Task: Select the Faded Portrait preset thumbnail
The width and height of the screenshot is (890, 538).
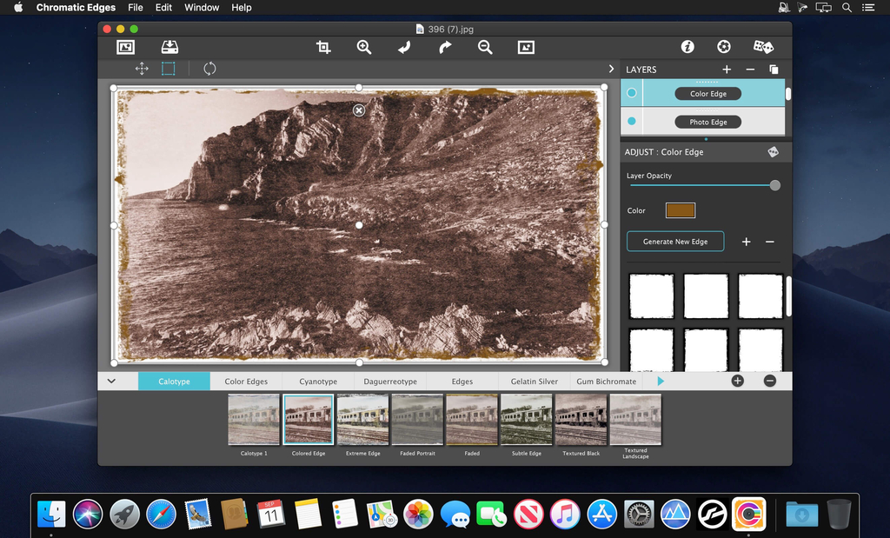Action: (417, 420)
